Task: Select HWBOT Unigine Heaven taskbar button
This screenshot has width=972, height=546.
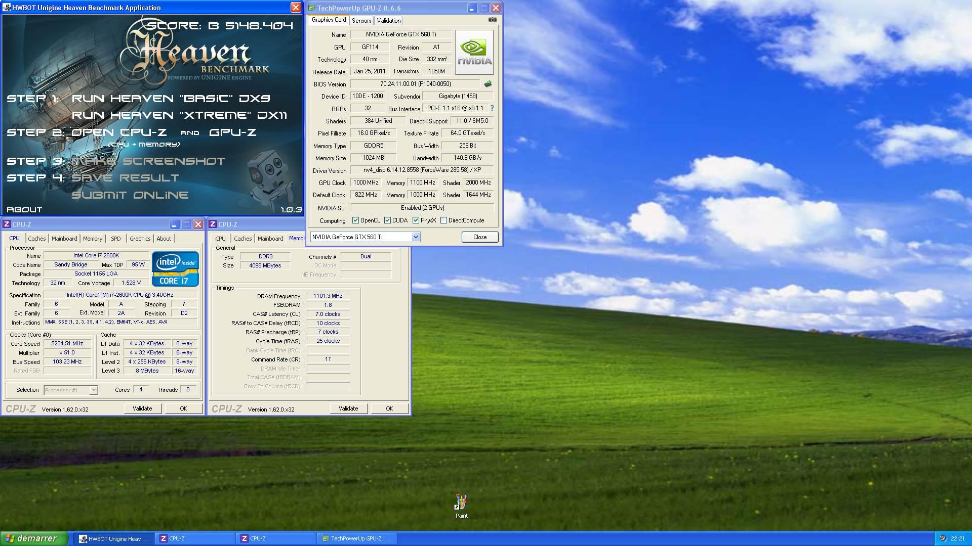Action: coord(113,539)
